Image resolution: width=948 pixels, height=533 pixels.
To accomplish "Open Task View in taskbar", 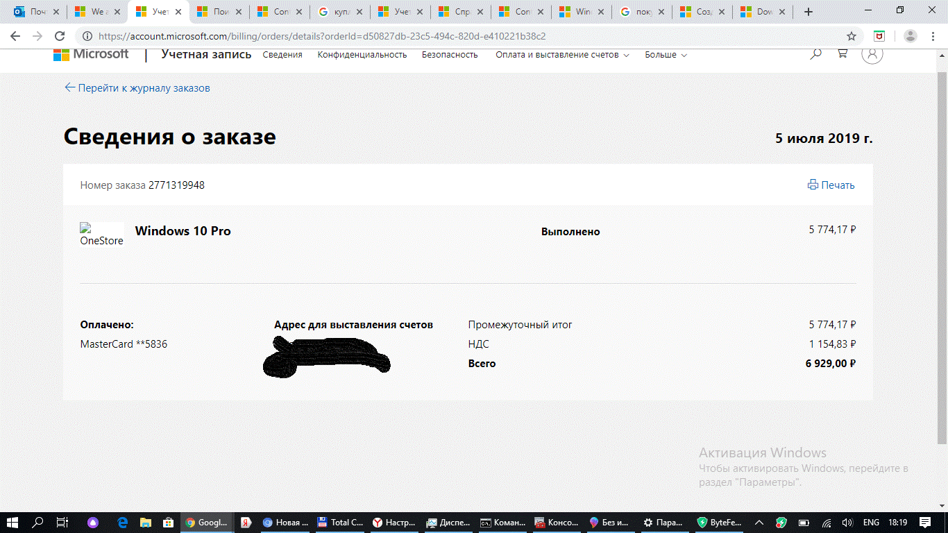I will point(62,522).
